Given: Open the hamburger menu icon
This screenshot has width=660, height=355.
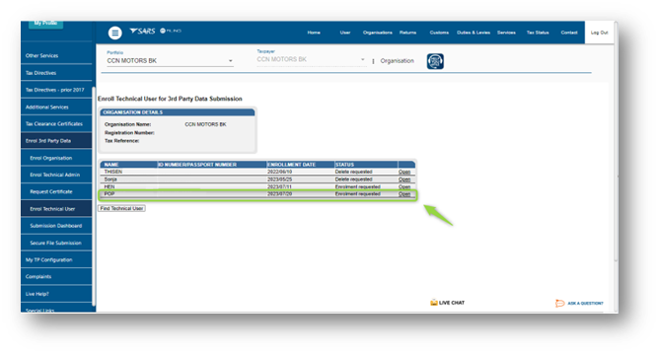Looking at the screenshot, I should click(x=114, y=33).
